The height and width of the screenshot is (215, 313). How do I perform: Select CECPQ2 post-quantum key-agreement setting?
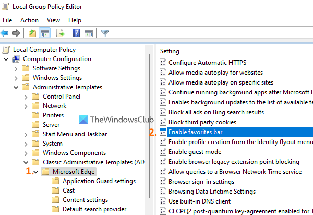[x=240, y=211]
